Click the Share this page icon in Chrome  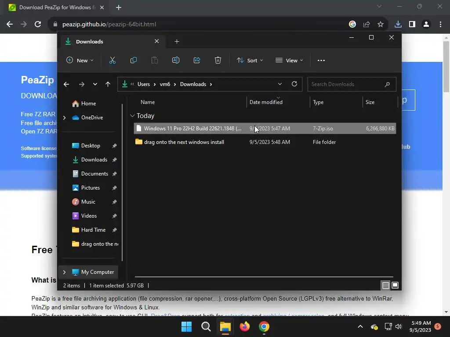[x=366, y=25]
